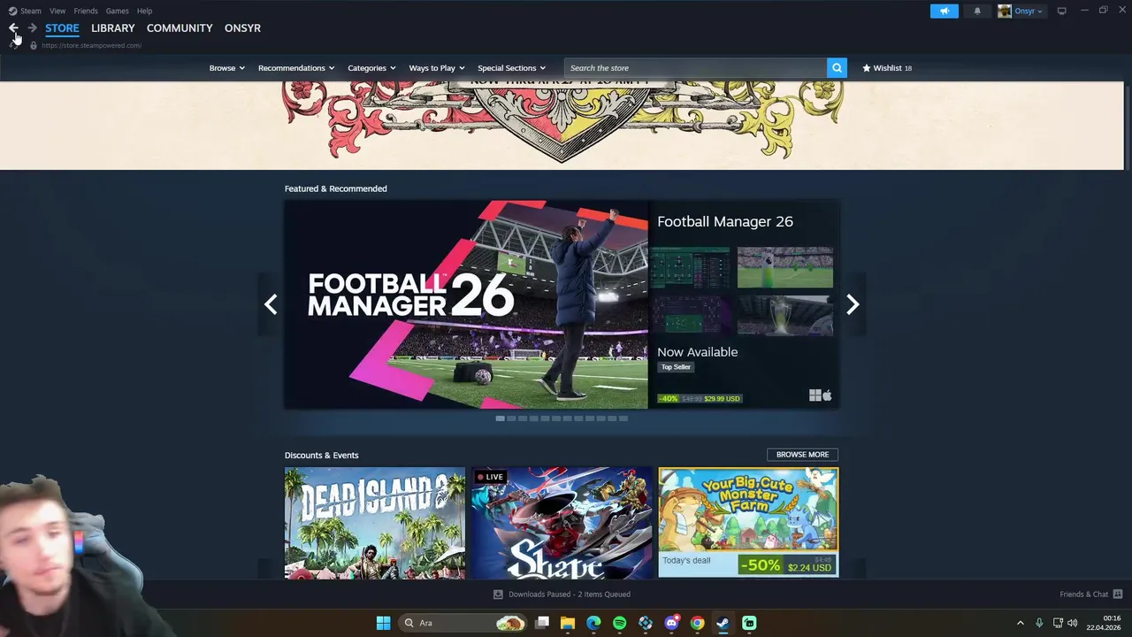Image resolution: width=1132 pixels, height=637 pixels.
Task: Click the Windows taskbar Ara search box
Action: point(463,623)
